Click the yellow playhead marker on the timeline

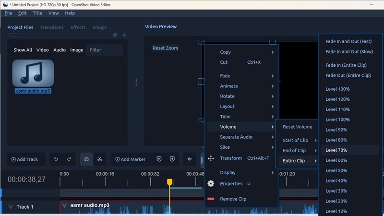tap(169, 182)
